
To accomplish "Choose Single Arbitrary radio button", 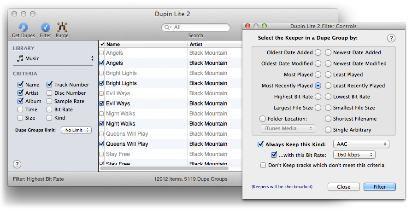I will click(x=328, y=130).
